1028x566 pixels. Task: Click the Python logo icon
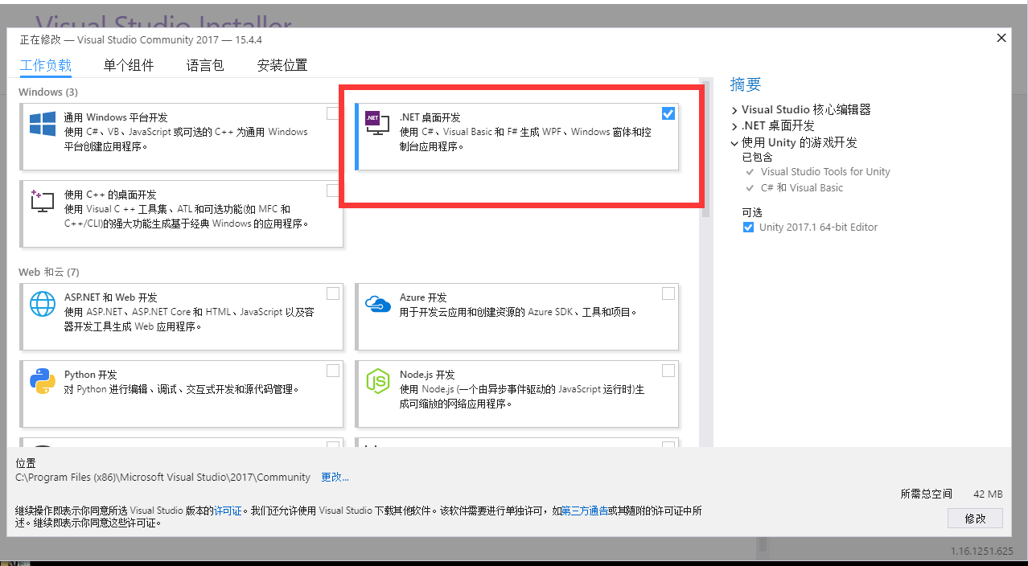point(43,380)
